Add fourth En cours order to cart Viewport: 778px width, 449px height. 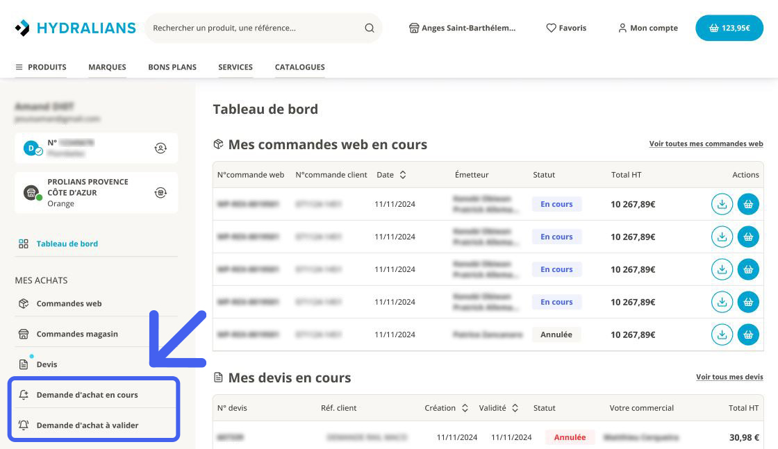(748, 302)
